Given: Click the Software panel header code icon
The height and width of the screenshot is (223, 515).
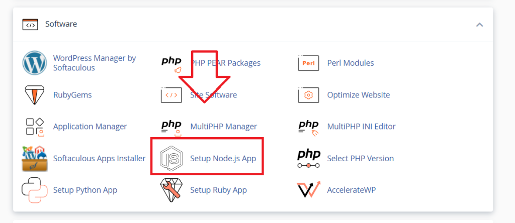Looking at the screenshot, I should [x=30, y=25].
